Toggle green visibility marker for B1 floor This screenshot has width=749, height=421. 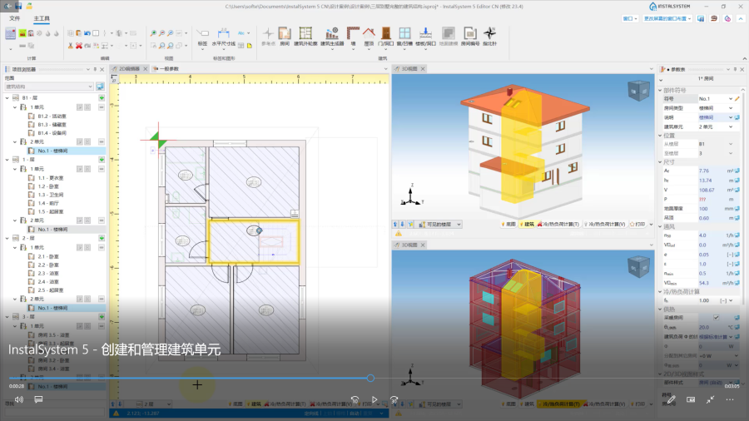tap(102, 98)
